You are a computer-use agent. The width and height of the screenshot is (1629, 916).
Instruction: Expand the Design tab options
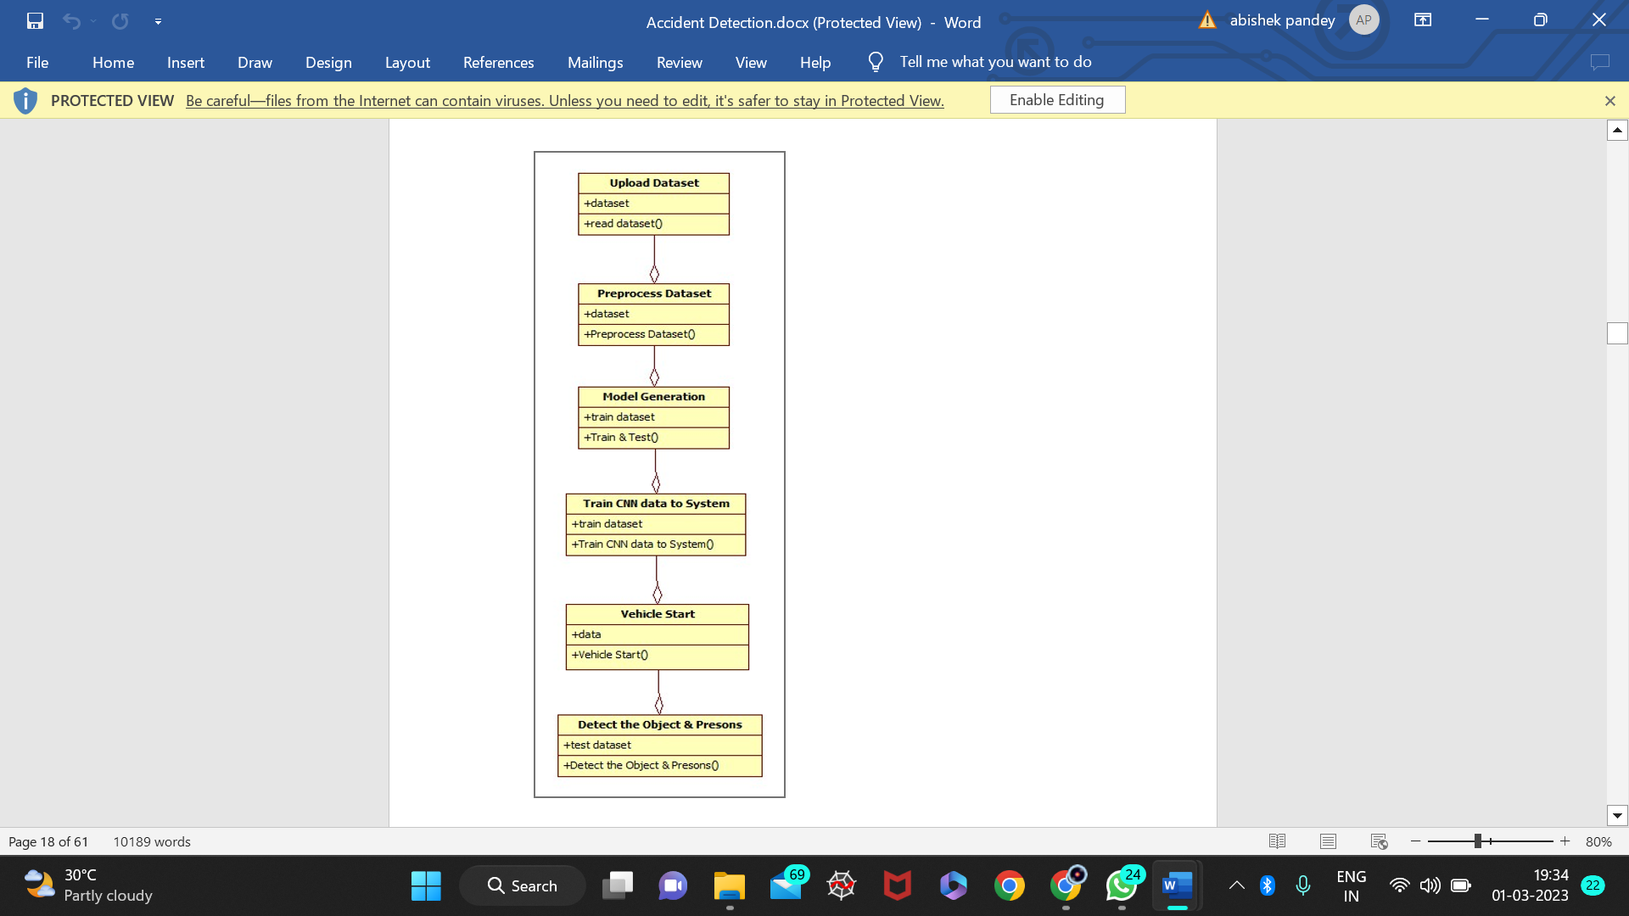coord(327,62)
